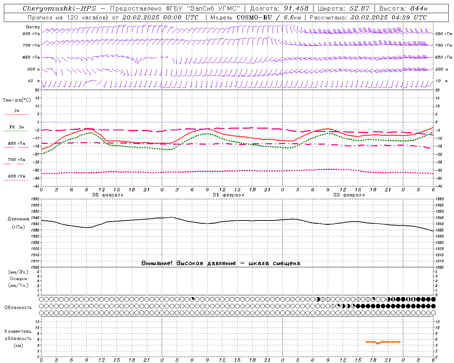Image resolution: width=454 pixels, height=363 pixels.
Task: Click the 500 м wind level label on the left
Action: tap(34, 69)
